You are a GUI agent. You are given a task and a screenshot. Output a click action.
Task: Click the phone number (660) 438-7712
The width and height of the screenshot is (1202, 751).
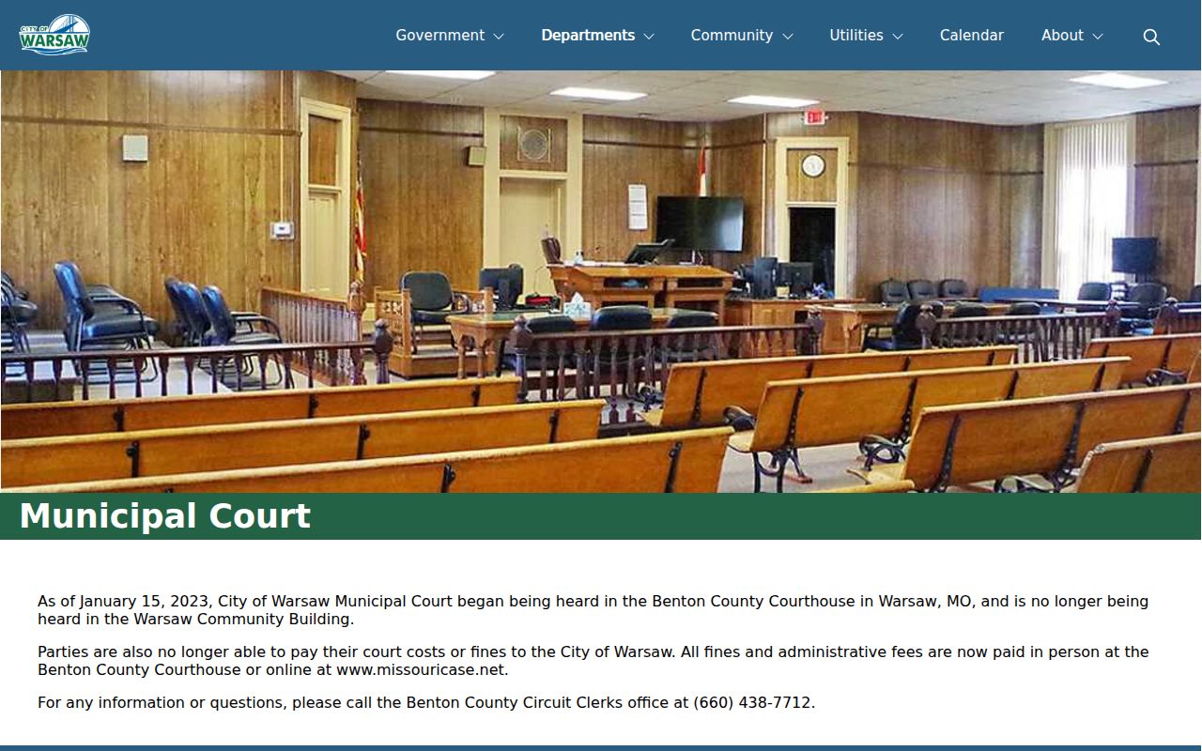click(752, 702)
